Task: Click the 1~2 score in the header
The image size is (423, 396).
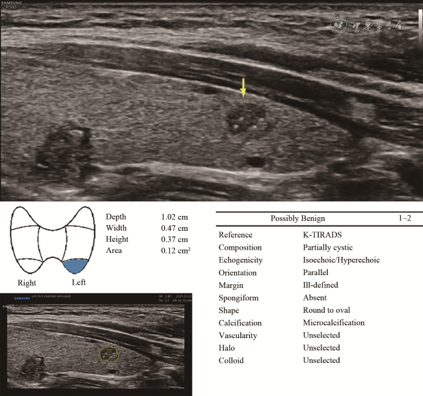Action: pyautogui.click(x=404, y=218)
